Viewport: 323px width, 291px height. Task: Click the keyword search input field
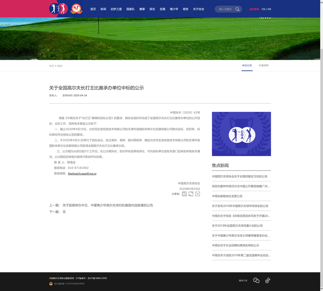click(225, 9)
